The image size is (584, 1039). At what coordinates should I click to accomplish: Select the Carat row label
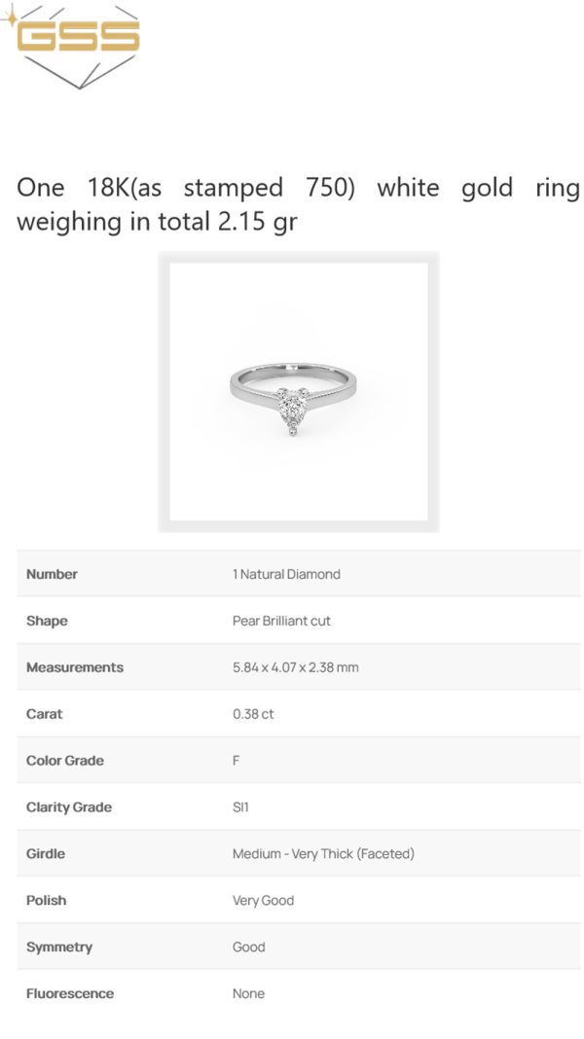tap(45, 714)
